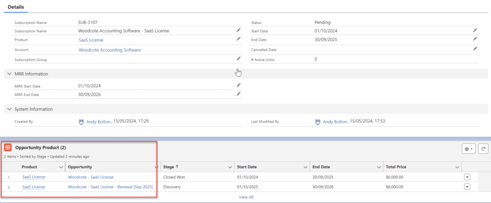This screenshot has width=491, height=203.
Task: Open the Woodcote Accounting Software account link
Action: pos(109,50)
